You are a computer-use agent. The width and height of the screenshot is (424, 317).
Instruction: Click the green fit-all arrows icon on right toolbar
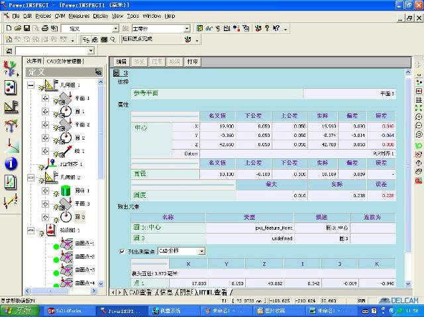pos(419,109)
